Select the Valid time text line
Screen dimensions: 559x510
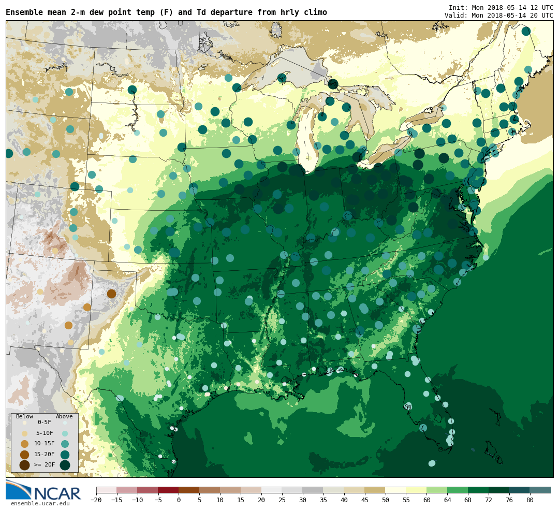click(x=499, y=16)
